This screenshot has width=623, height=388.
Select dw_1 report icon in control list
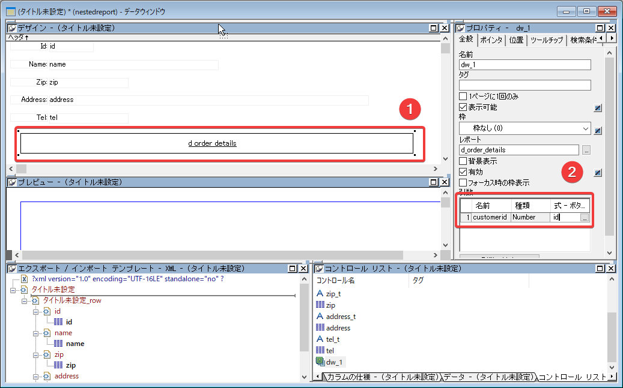(x=320, y=362)
